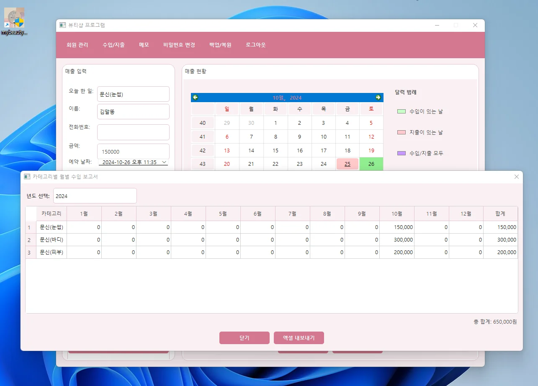Open the 비밀번호 변경 menu
The height and width of the screenshot is (386, 538).
[179, 45]
